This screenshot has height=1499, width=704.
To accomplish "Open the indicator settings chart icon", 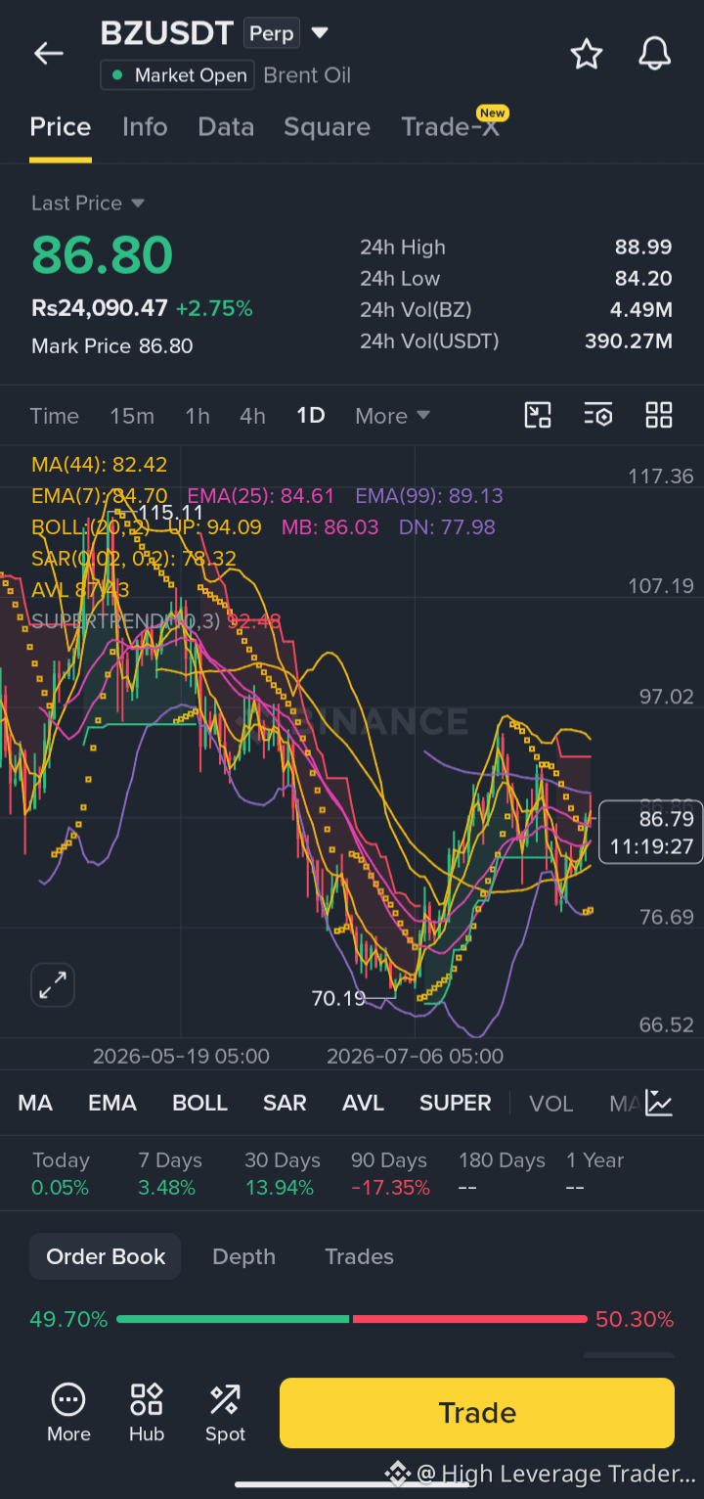I will tap(659, 1104).
